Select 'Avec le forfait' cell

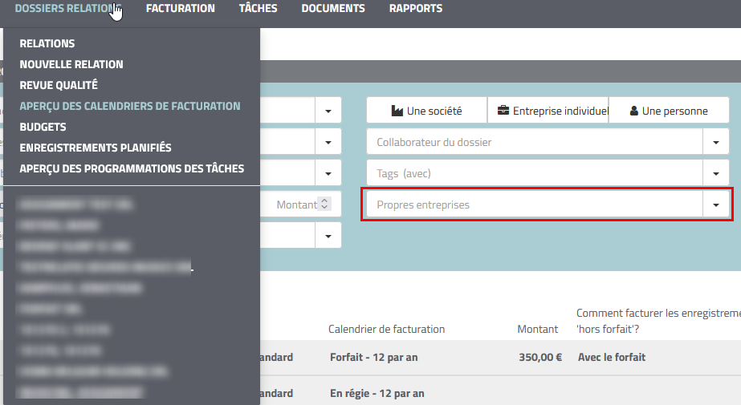[x=612, y=358]
